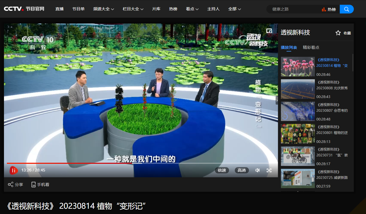Mute the video volume speaker icon
The width and height of the screenshot is (366, 214).
[257, 170]
